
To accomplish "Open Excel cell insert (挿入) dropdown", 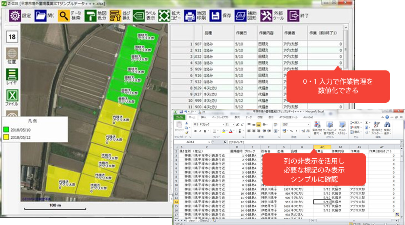I will (355, 123).
